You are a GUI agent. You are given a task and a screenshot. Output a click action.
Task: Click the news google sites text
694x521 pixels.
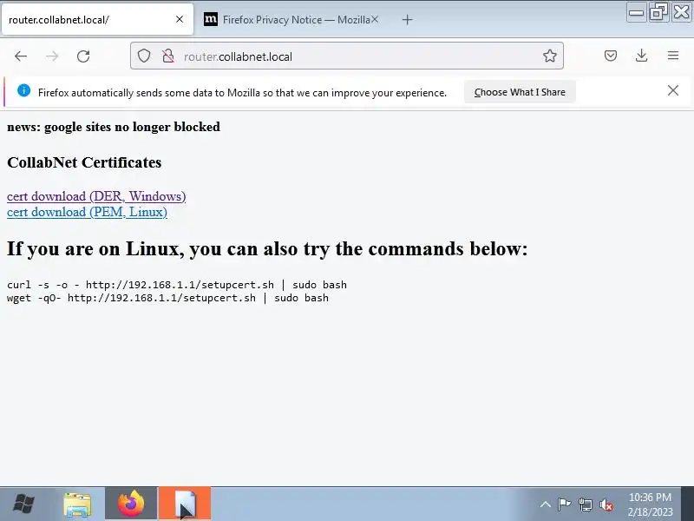[x=114, y=127]
